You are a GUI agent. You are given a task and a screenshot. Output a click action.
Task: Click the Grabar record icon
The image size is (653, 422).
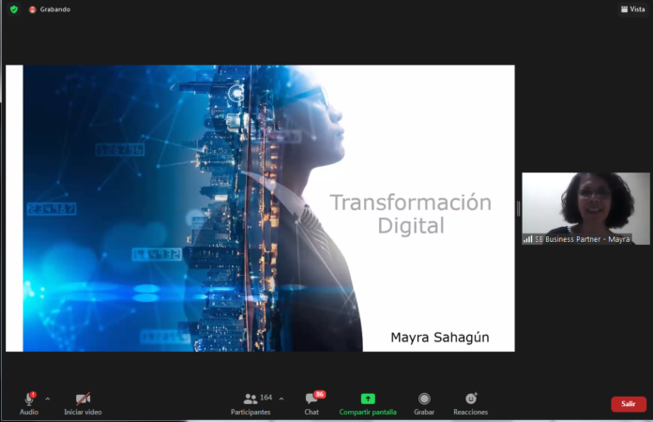pyautogui.click(x=424, y=399)
